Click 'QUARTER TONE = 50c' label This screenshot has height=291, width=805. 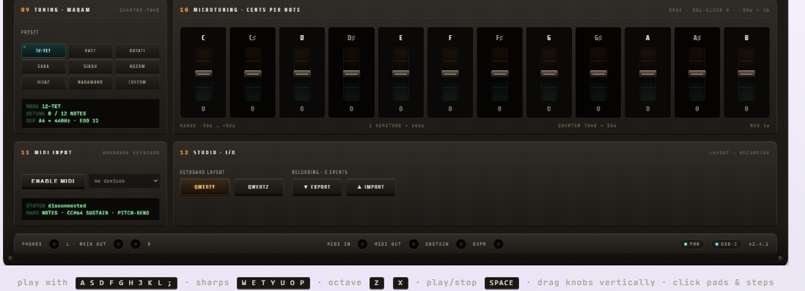coord(587,126)
